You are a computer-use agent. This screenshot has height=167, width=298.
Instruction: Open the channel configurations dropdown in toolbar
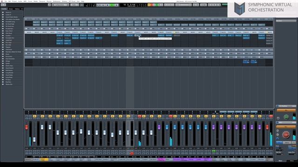pos(61,5)
